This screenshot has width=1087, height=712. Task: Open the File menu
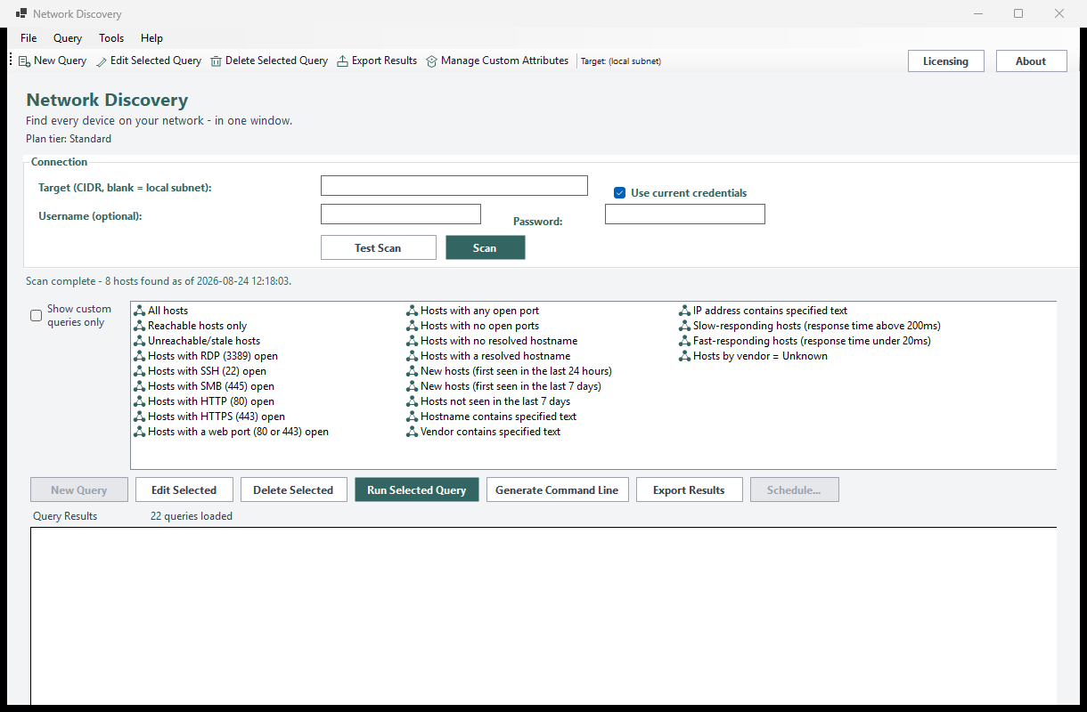[29, 38]
